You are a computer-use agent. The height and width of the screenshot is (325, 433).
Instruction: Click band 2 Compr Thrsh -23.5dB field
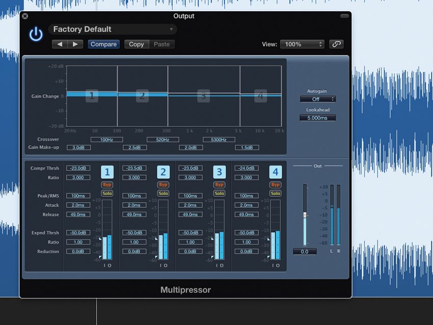click(134, 168)
